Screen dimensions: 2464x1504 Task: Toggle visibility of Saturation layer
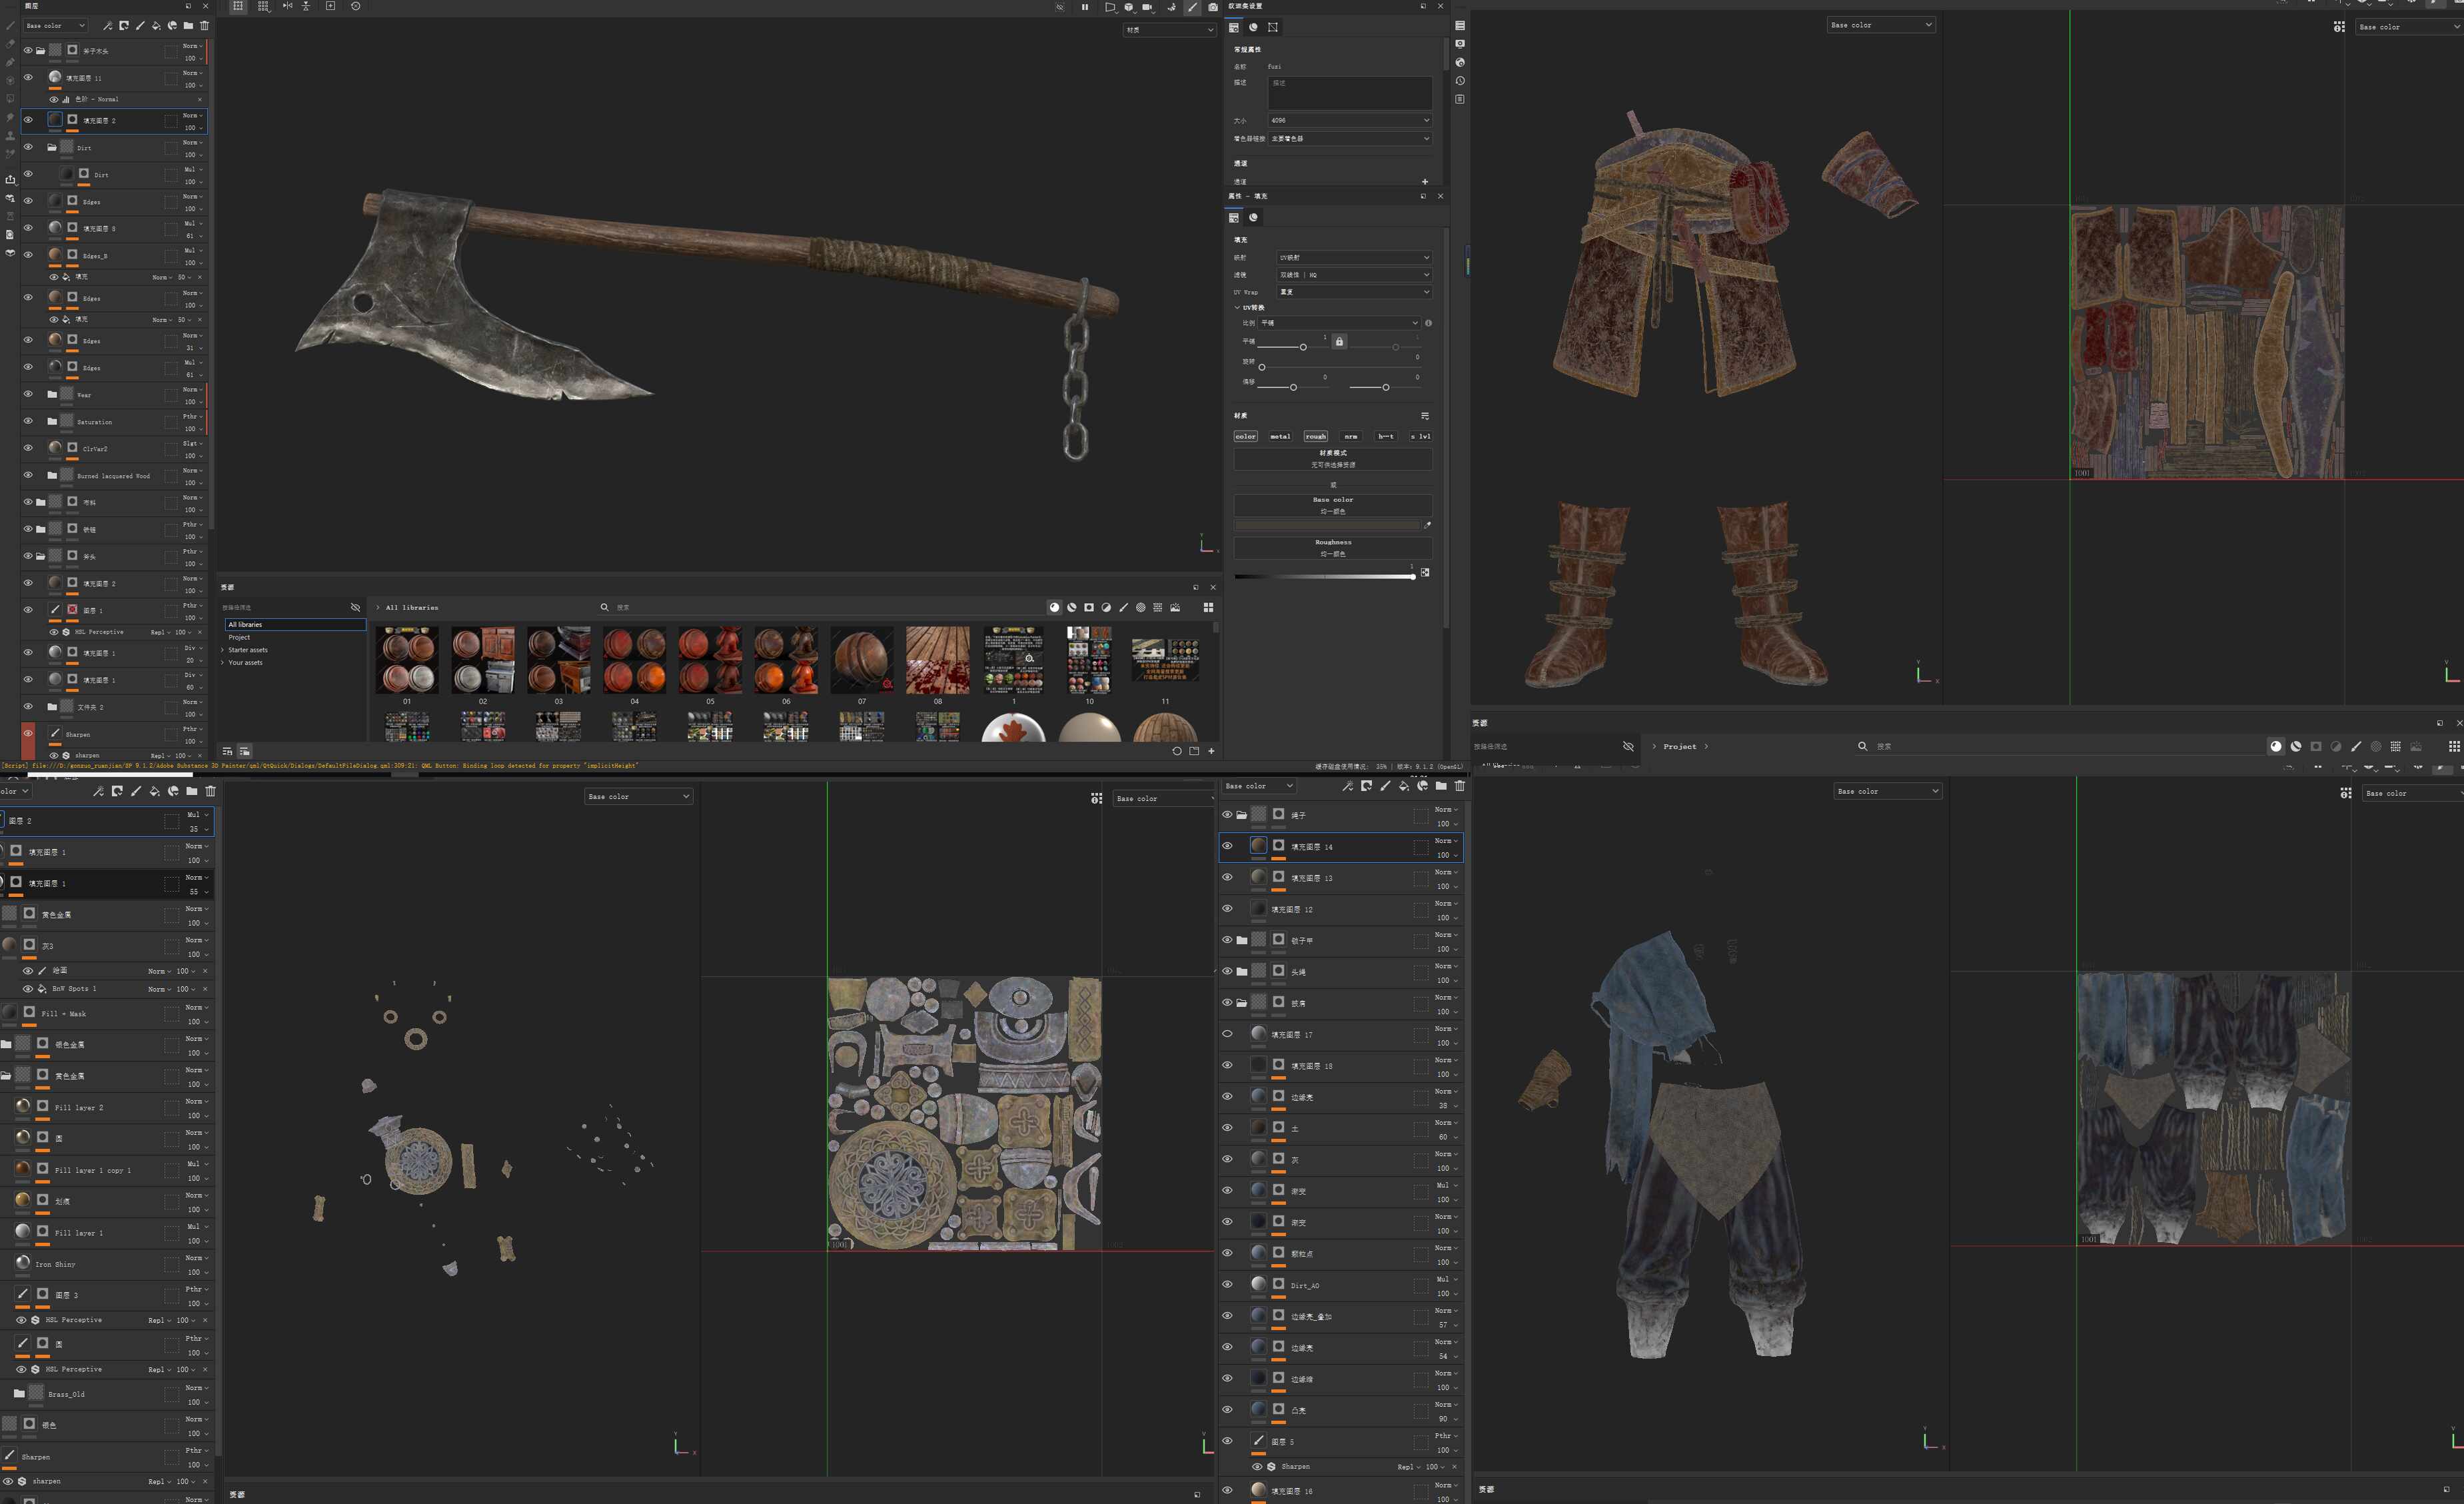click(x=28, y=421)
